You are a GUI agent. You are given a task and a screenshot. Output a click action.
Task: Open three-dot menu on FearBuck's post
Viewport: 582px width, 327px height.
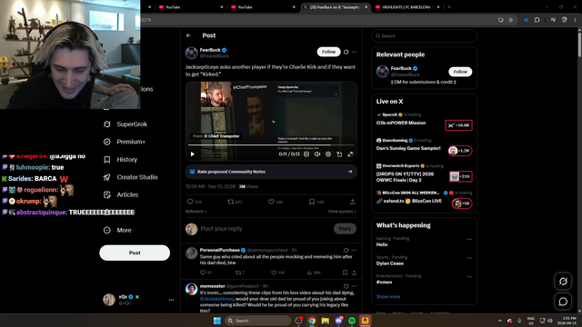354,52
